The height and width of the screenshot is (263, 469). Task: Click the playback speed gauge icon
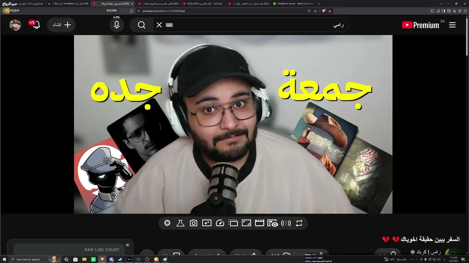(220, 223)
